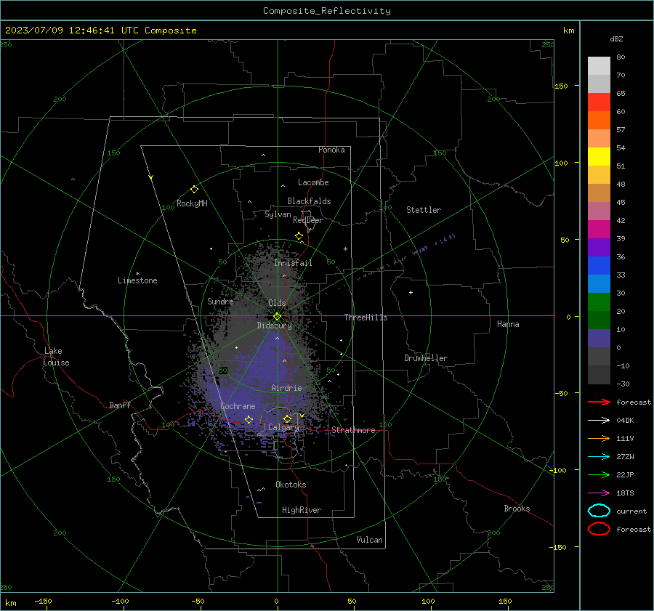
Task: Click the Hanna city label
Action: pos(508,324)
